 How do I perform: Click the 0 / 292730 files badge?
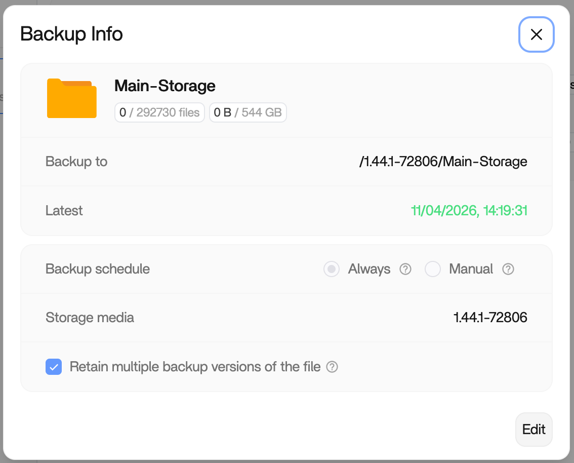tap(159, 112)
